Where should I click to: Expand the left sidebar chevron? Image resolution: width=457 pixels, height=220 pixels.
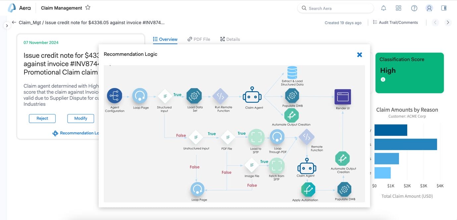(7, 25)
